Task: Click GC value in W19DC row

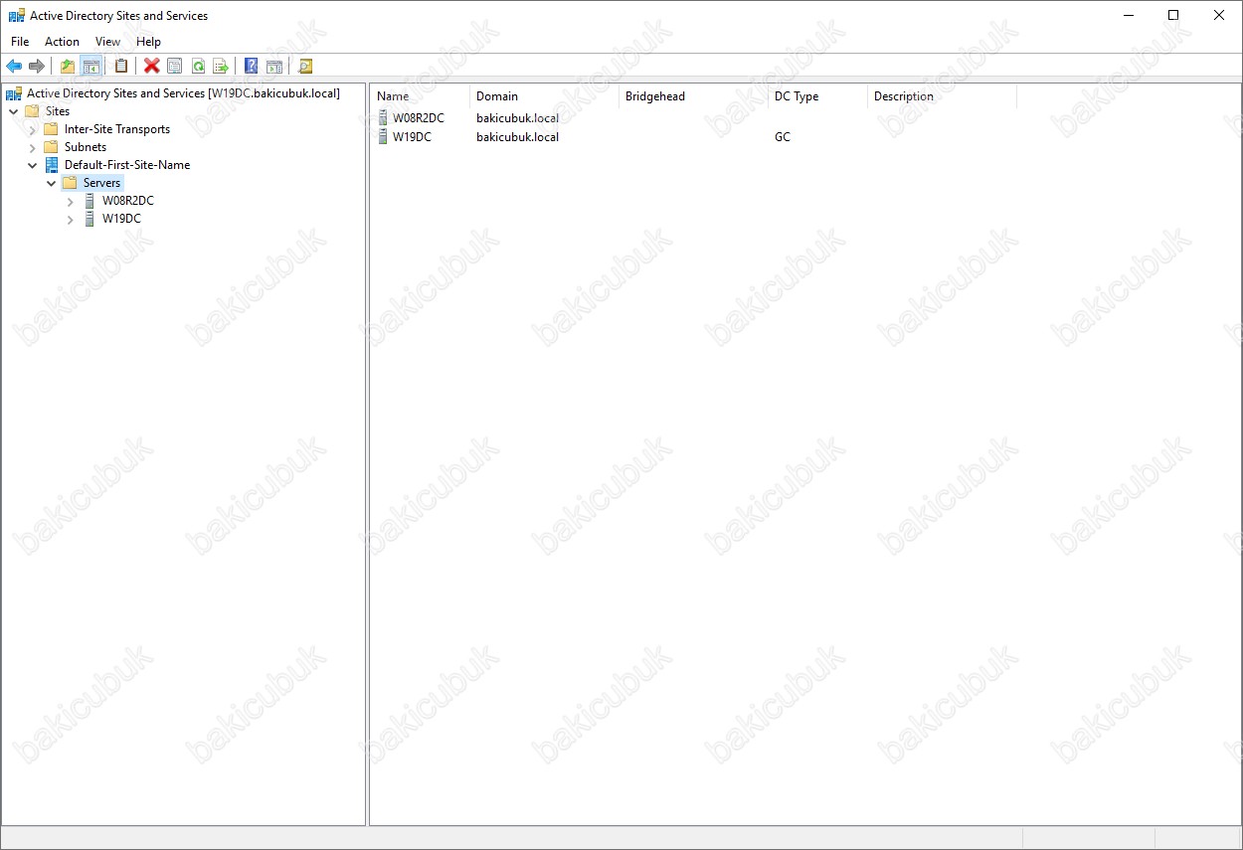Action: pos(783,137)
